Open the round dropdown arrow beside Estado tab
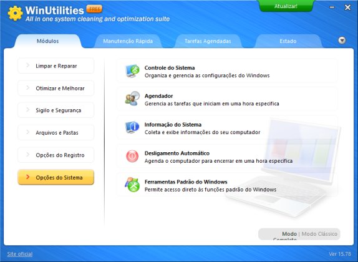The height and width of the screenshot is (262, 358). [342, 41]
